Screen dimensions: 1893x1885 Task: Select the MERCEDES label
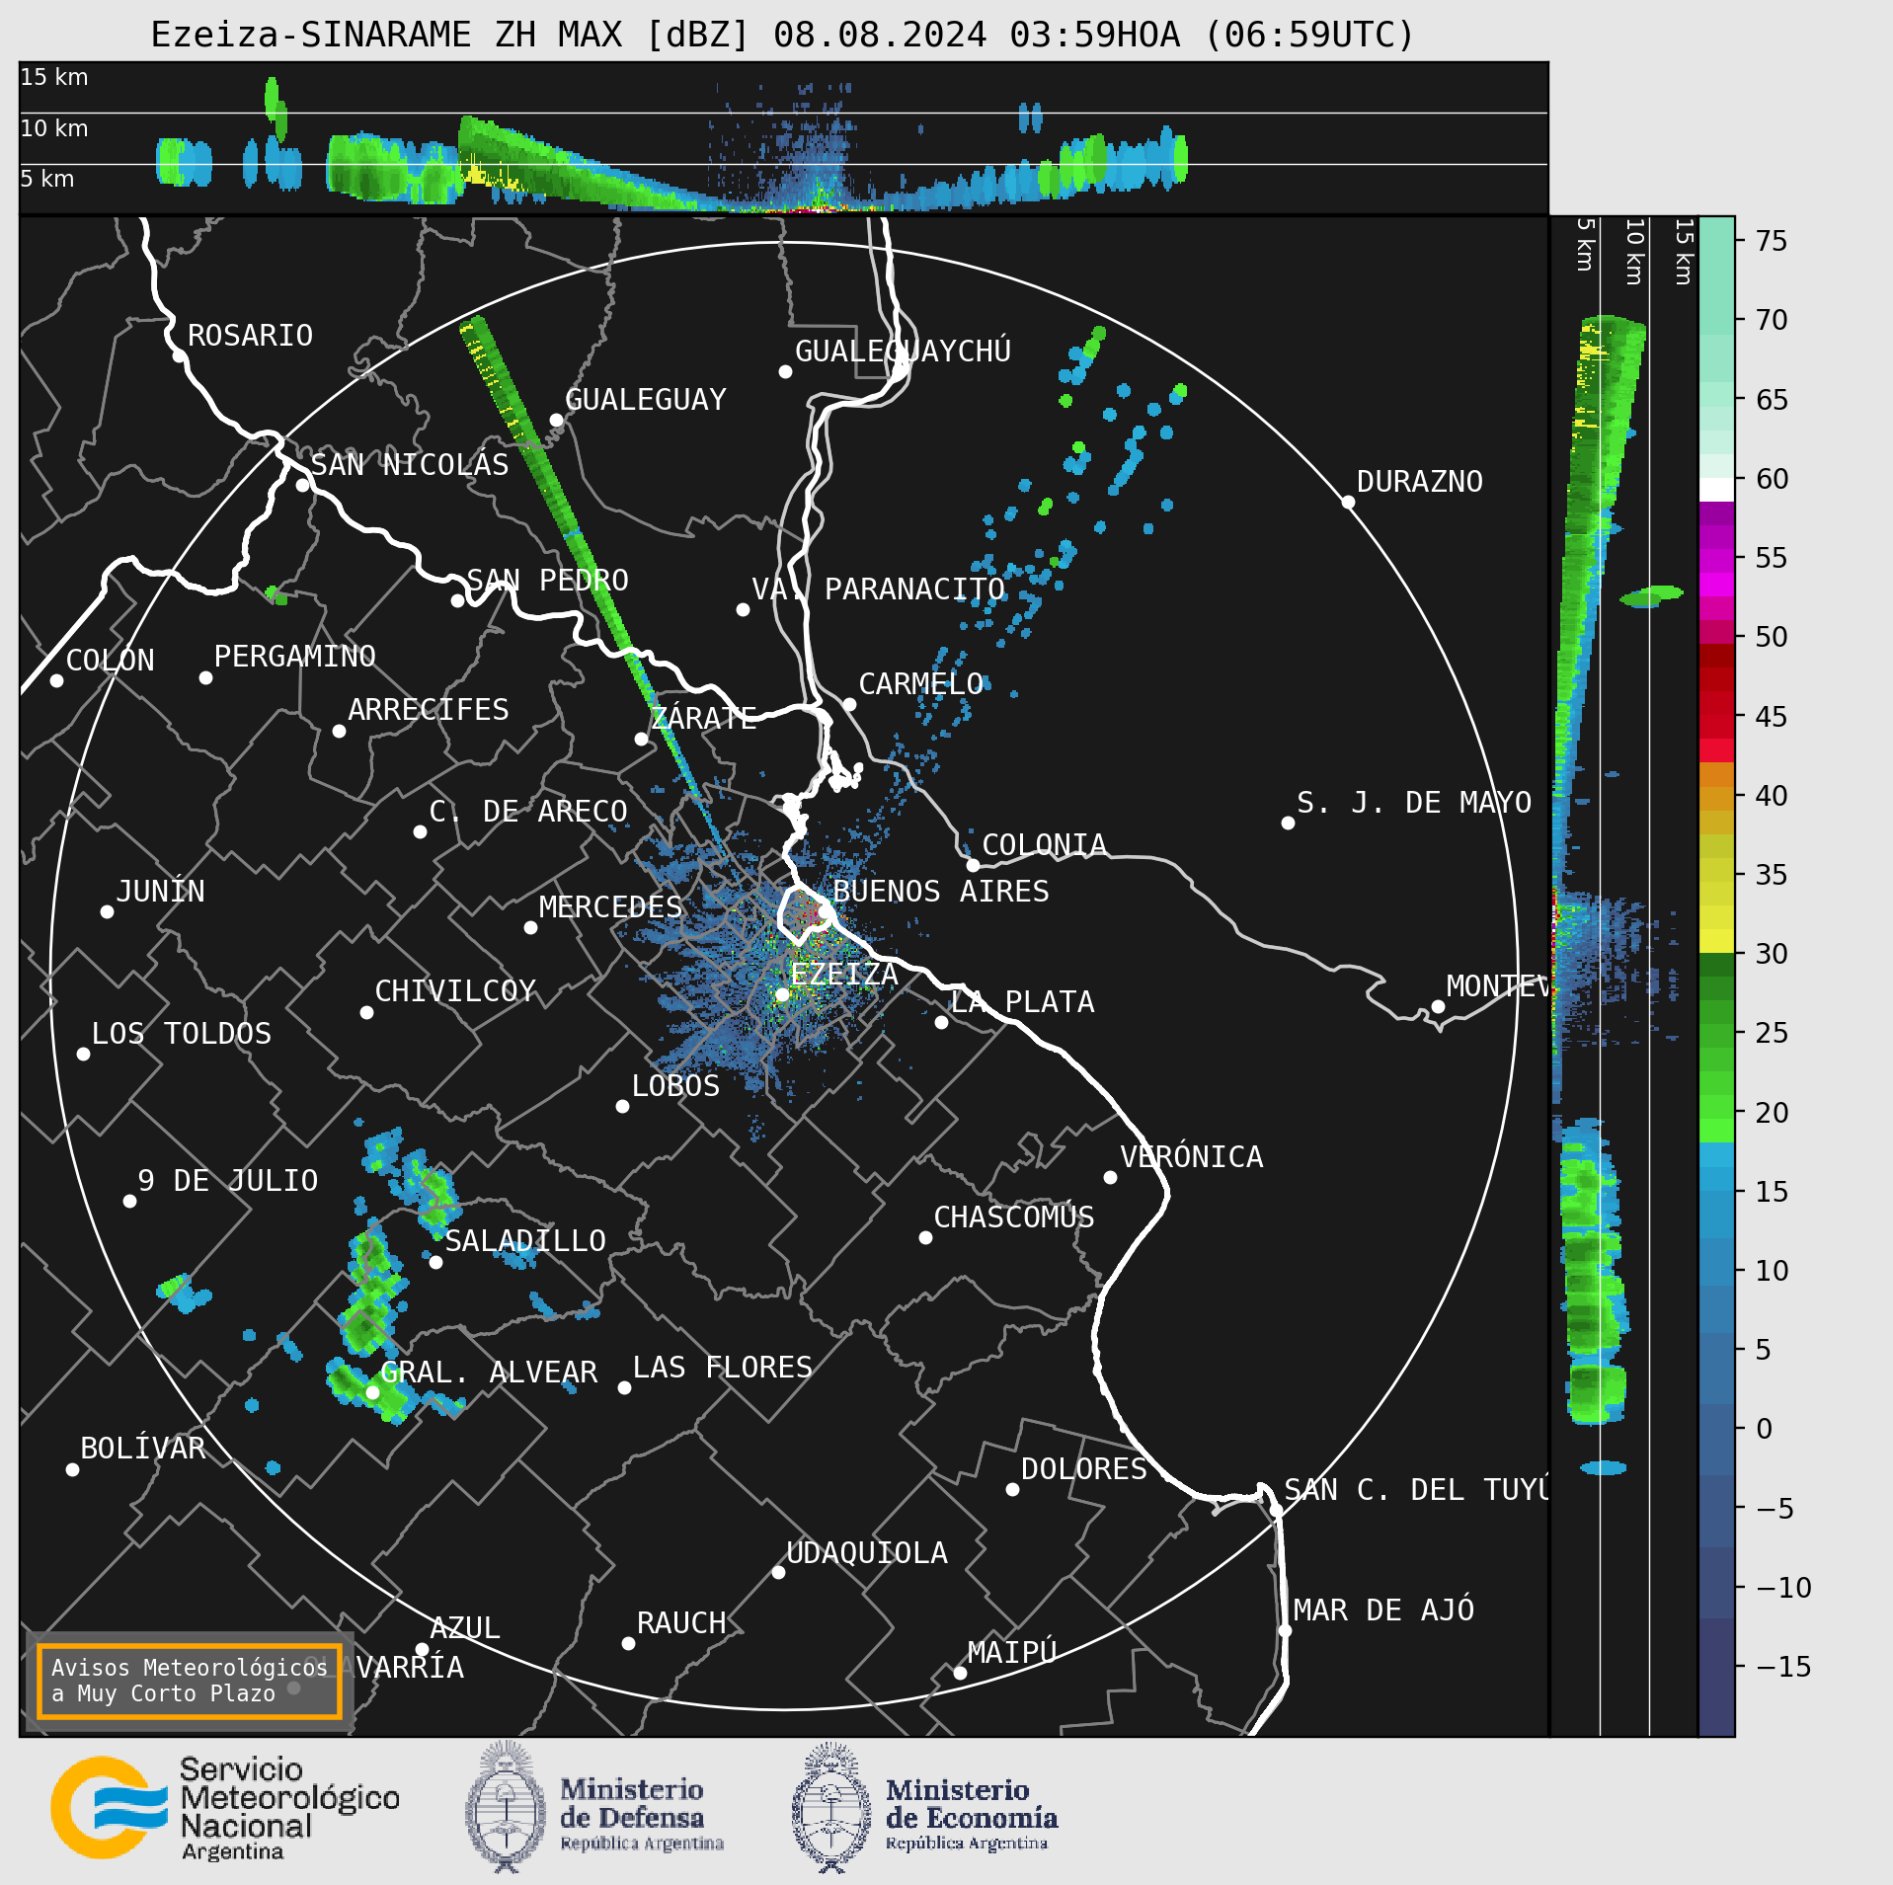click(x=611, y=907)
